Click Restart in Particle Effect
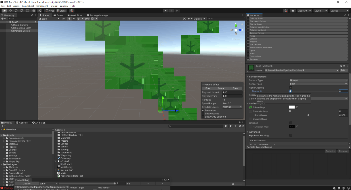351x190 pixels. [222, 88]
